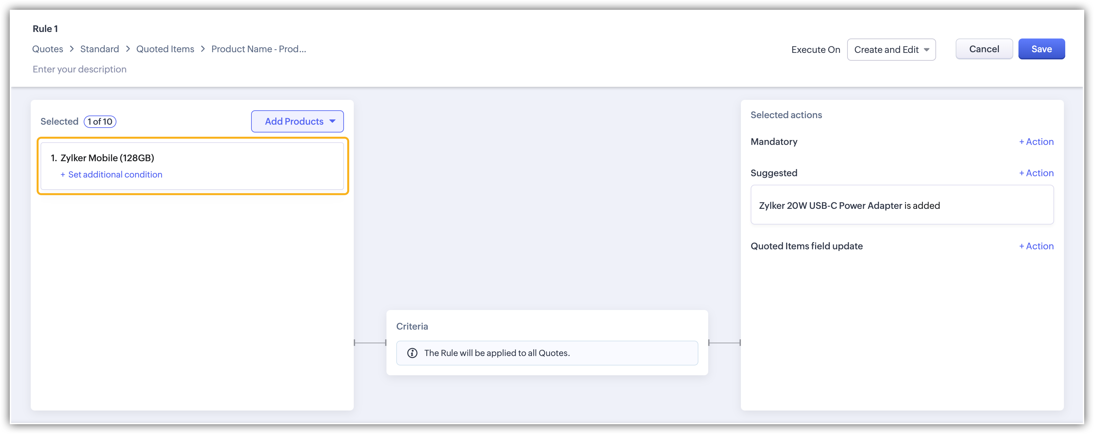Add an action under Mandatory
This screenshot has height=434, width=1094.
click(1036, 142)
